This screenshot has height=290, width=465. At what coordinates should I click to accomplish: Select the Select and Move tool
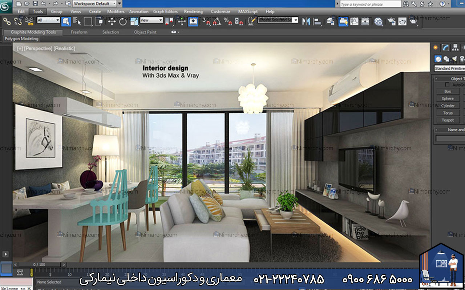pyautogui.click(x=112, y=22)
